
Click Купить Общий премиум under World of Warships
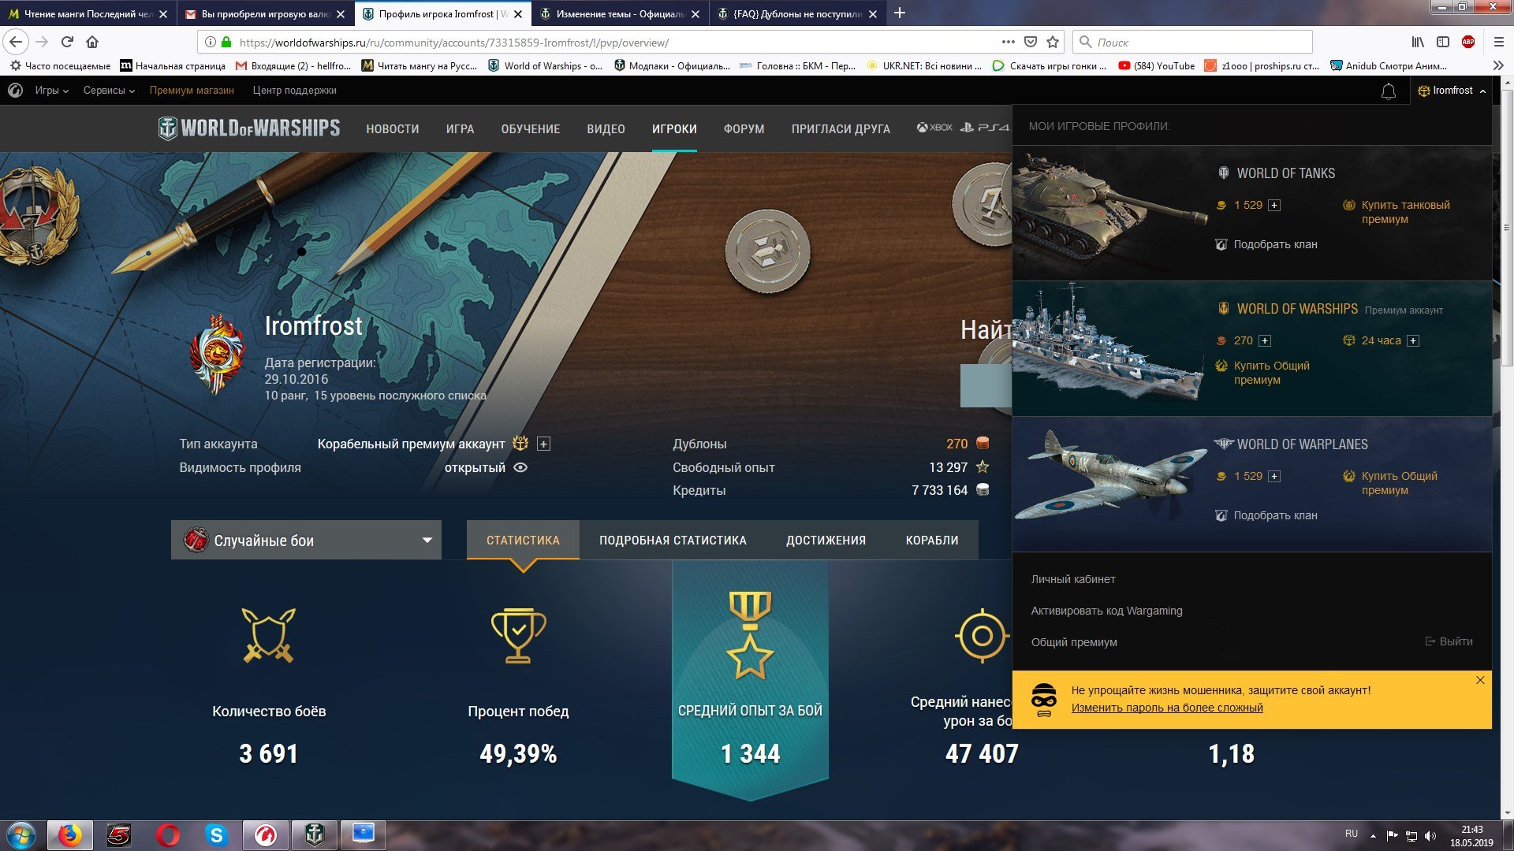tap(1271, 373)
